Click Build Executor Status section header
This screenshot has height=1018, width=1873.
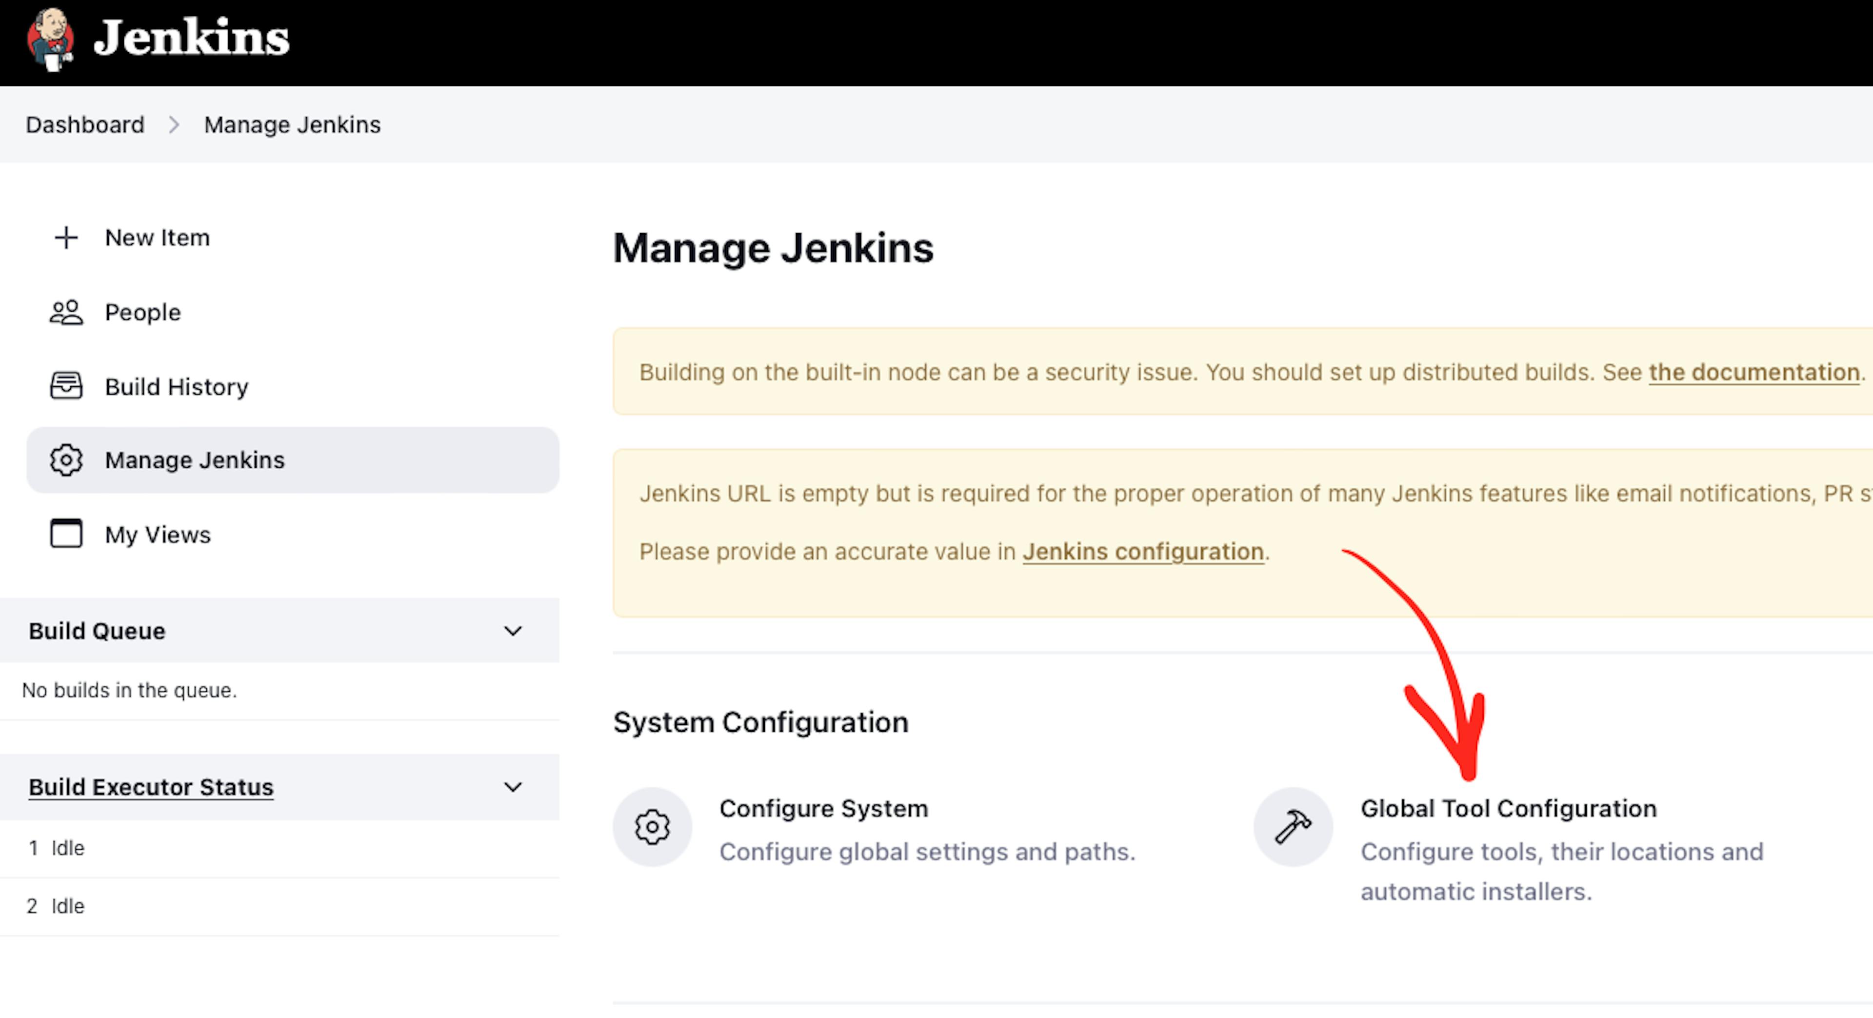150,786
